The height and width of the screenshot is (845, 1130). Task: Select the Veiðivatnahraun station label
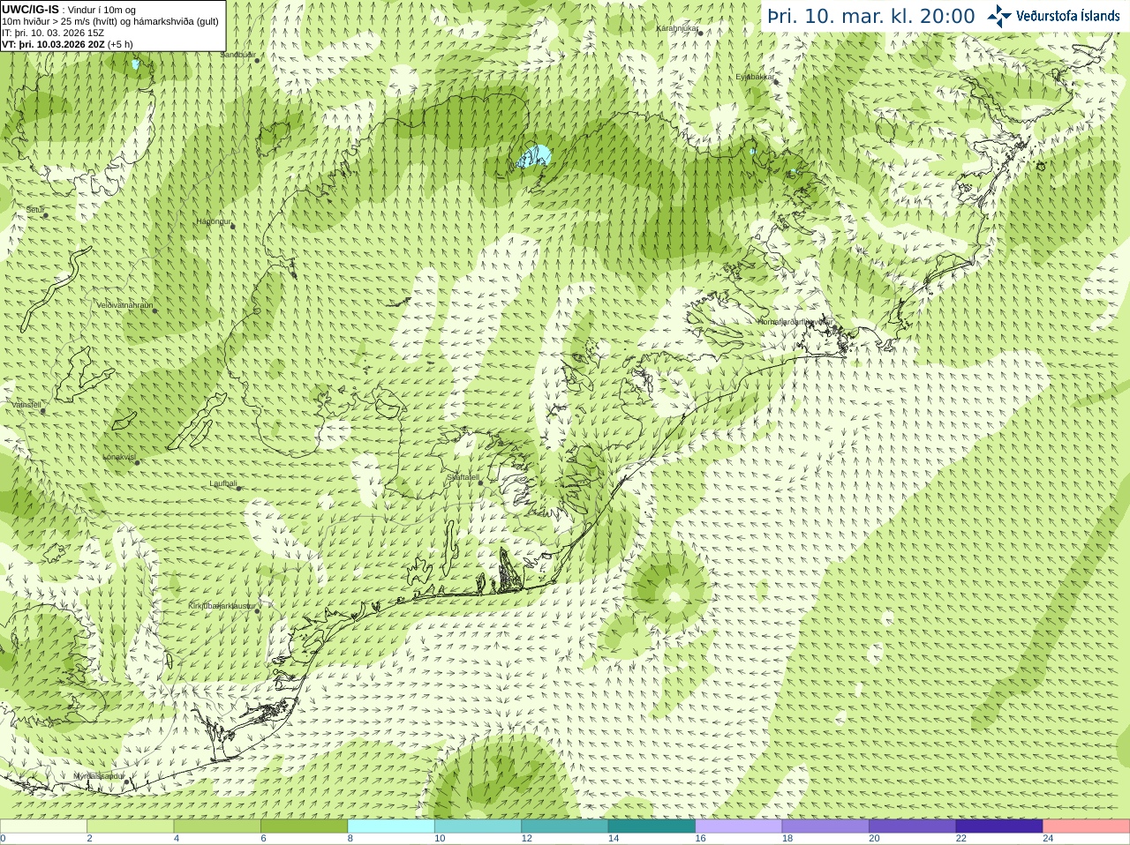pos(124,305)
